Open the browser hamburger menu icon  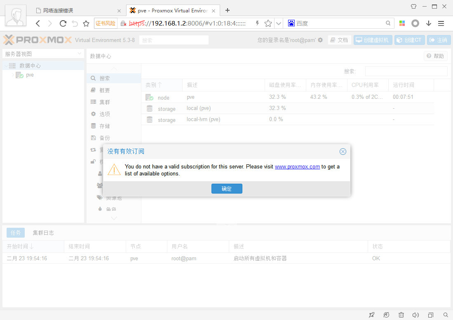(441, 23)
